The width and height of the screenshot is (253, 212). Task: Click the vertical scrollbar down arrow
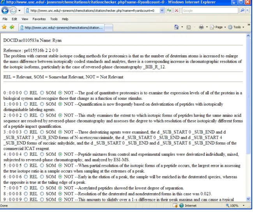tap(248, 199)
